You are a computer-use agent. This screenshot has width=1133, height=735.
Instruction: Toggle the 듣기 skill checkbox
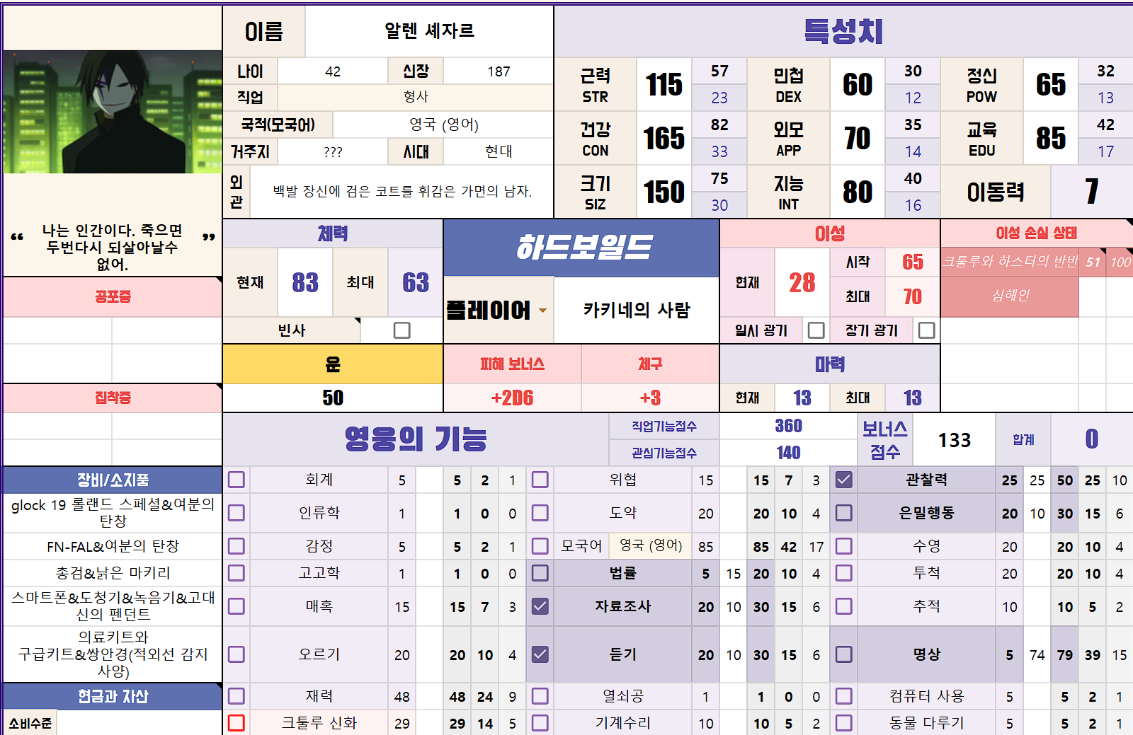point(540,654)
